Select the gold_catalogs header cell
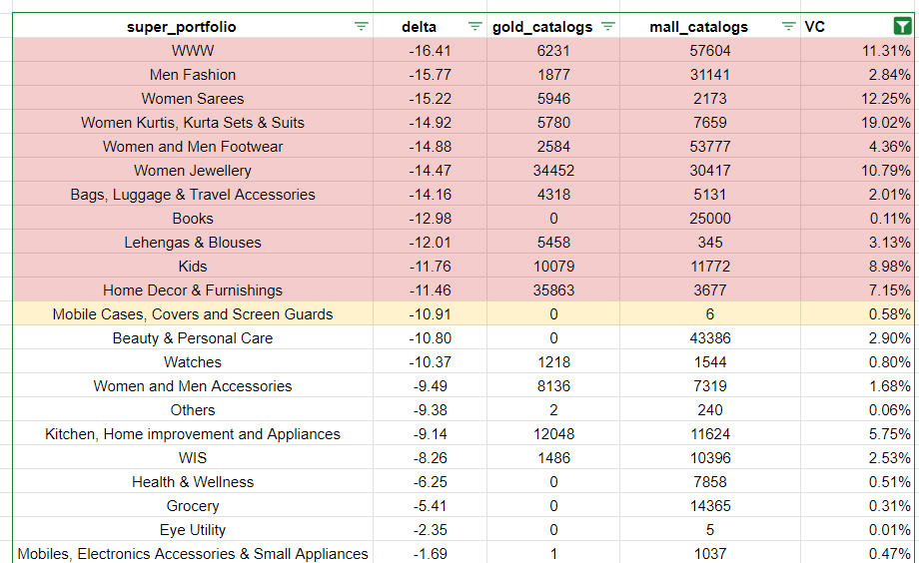 542,27
